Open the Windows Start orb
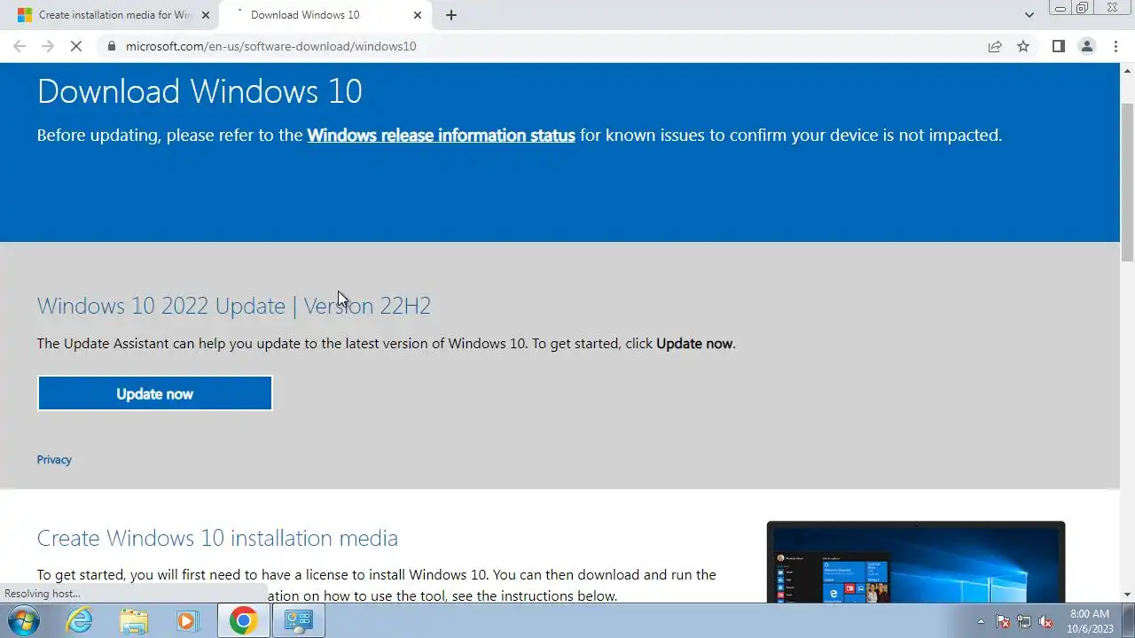This screenshot has height=638, width=1135. [x=23, y=620]
